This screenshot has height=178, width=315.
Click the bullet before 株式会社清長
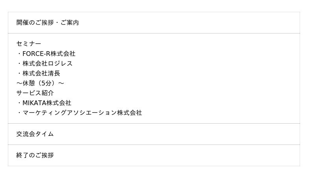tap(19, 73)
